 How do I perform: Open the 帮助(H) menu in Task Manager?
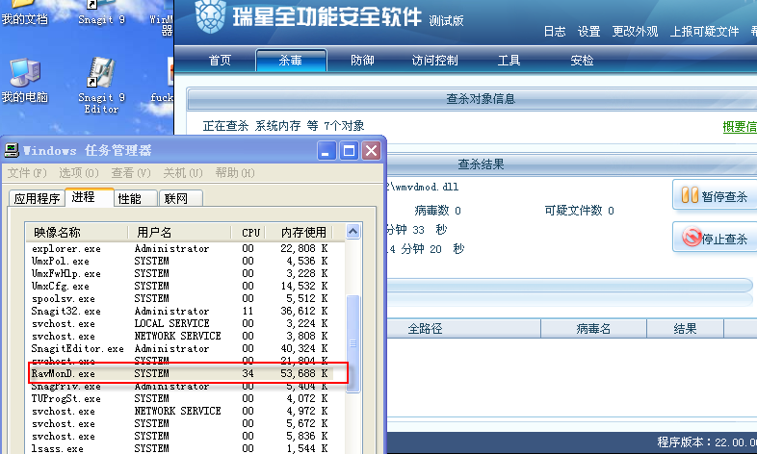point(235,172)
